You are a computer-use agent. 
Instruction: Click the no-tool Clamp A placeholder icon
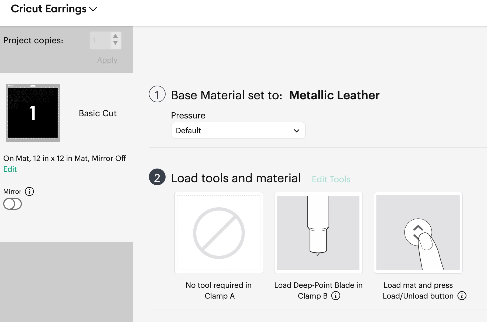coord(219,233)
